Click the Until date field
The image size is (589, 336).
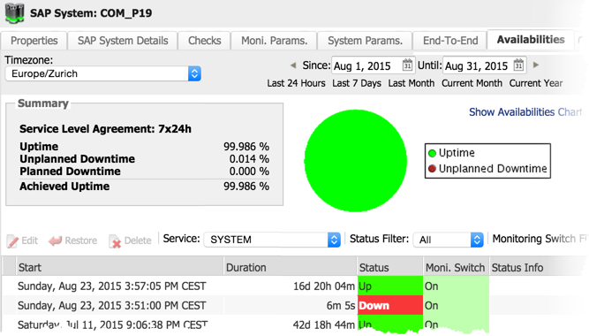(478, 65)
